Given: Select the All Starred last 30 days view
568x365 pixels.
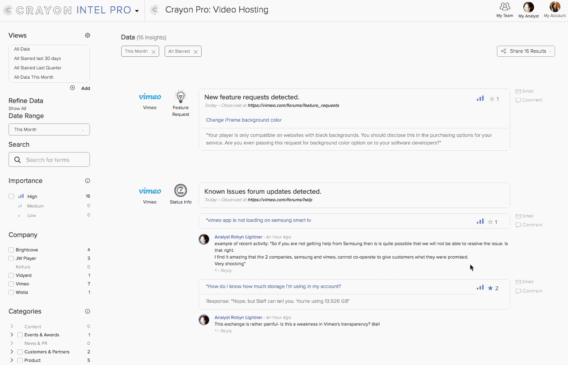Looking at the screenshot, I should (x=37, y=59).
